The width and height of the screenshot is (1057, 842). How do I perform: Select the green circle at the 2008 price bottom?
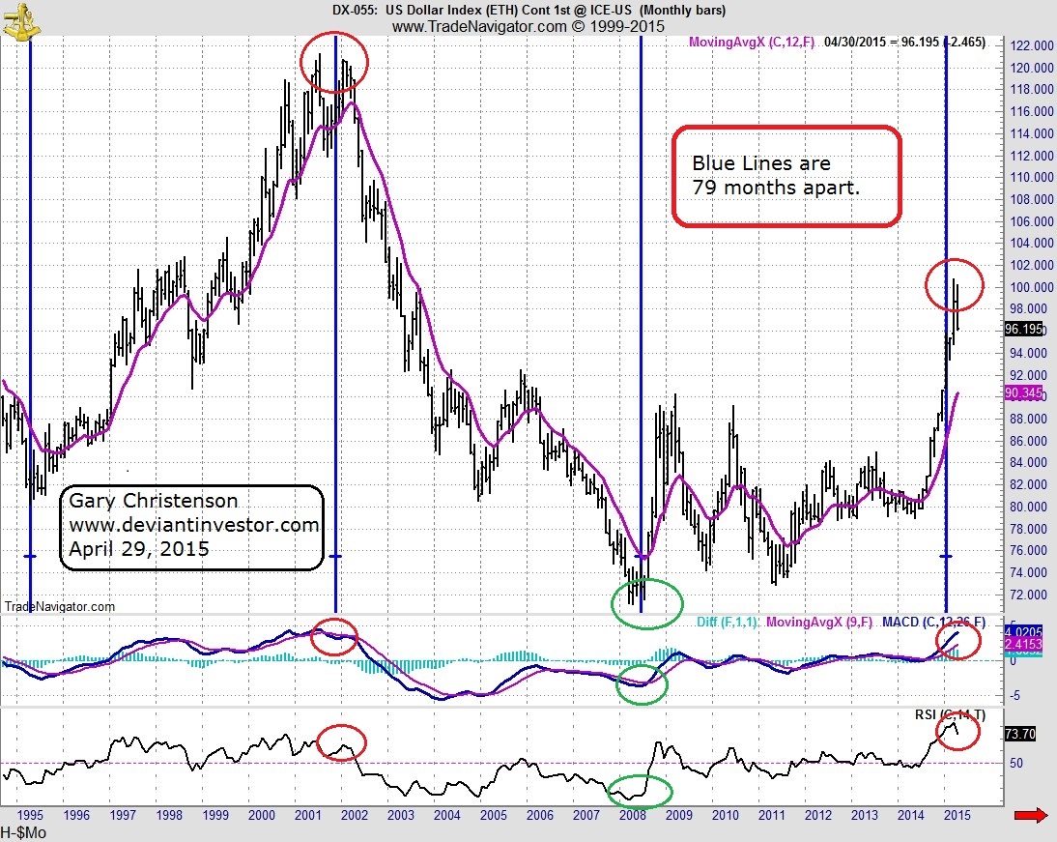647,604
